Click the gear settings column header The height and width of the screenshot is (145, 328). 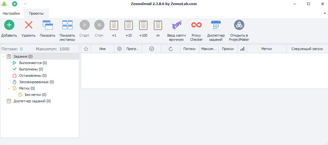pos(119,49)
